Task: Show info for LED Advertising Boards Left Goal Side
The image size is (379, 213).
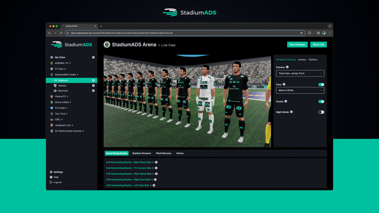Action: point(154,186)
